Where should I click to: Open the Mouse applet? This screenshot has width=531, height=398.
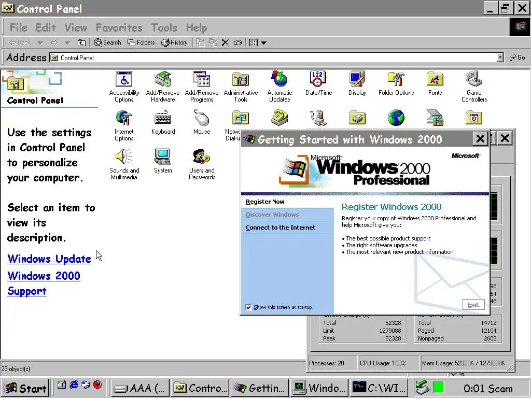click(x=202, y=122)
